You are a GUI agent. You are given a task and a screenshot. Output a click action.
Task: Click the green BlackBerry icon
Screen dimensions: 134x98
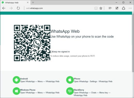[70, 91]
